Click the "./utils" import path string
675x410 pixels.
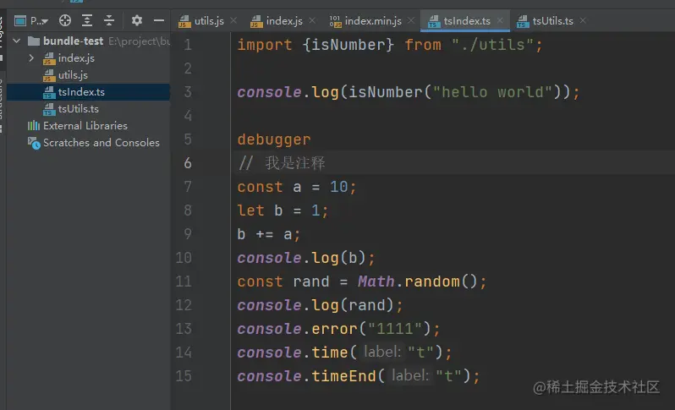click(492, 45)
